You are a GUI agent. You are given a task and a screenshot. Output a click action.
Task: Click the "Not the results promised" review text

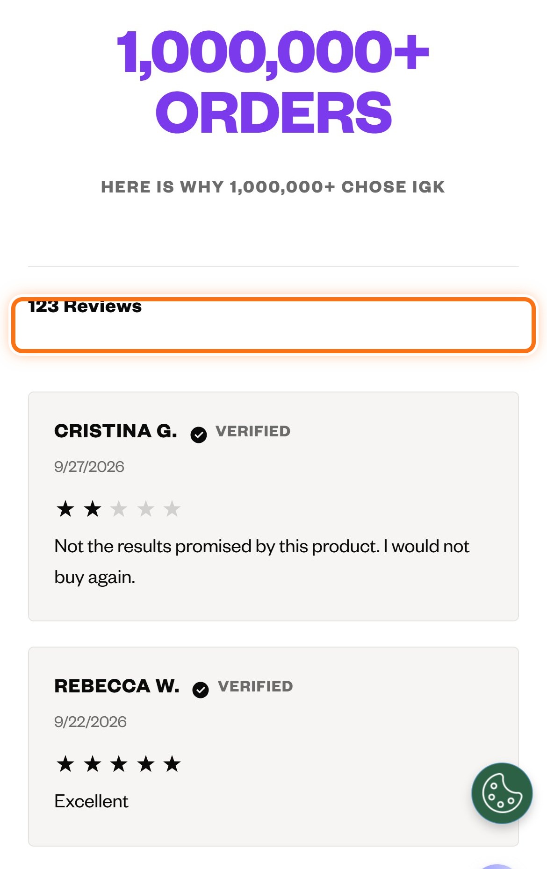tap(262, 562)
